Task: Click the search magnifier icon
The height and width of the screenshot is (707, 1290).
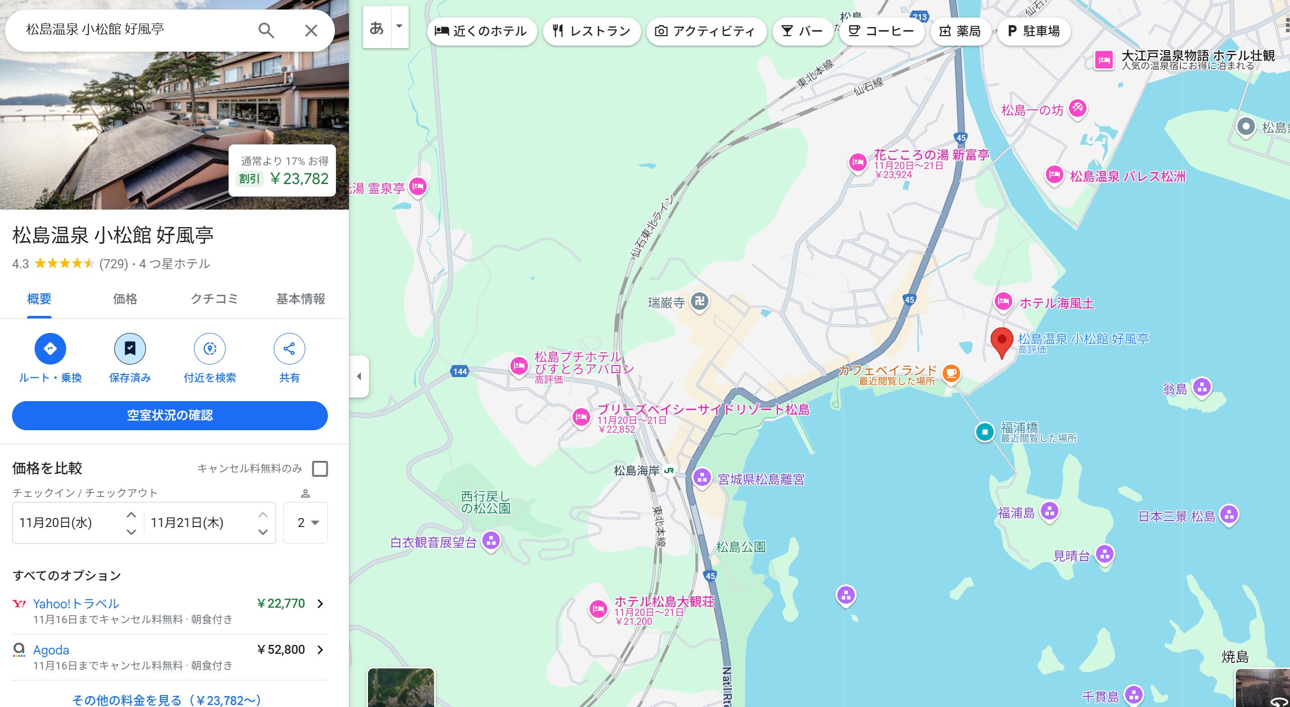Action: point(266,31)
